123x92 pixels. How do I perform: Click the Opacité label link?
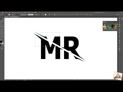(36, 15)
